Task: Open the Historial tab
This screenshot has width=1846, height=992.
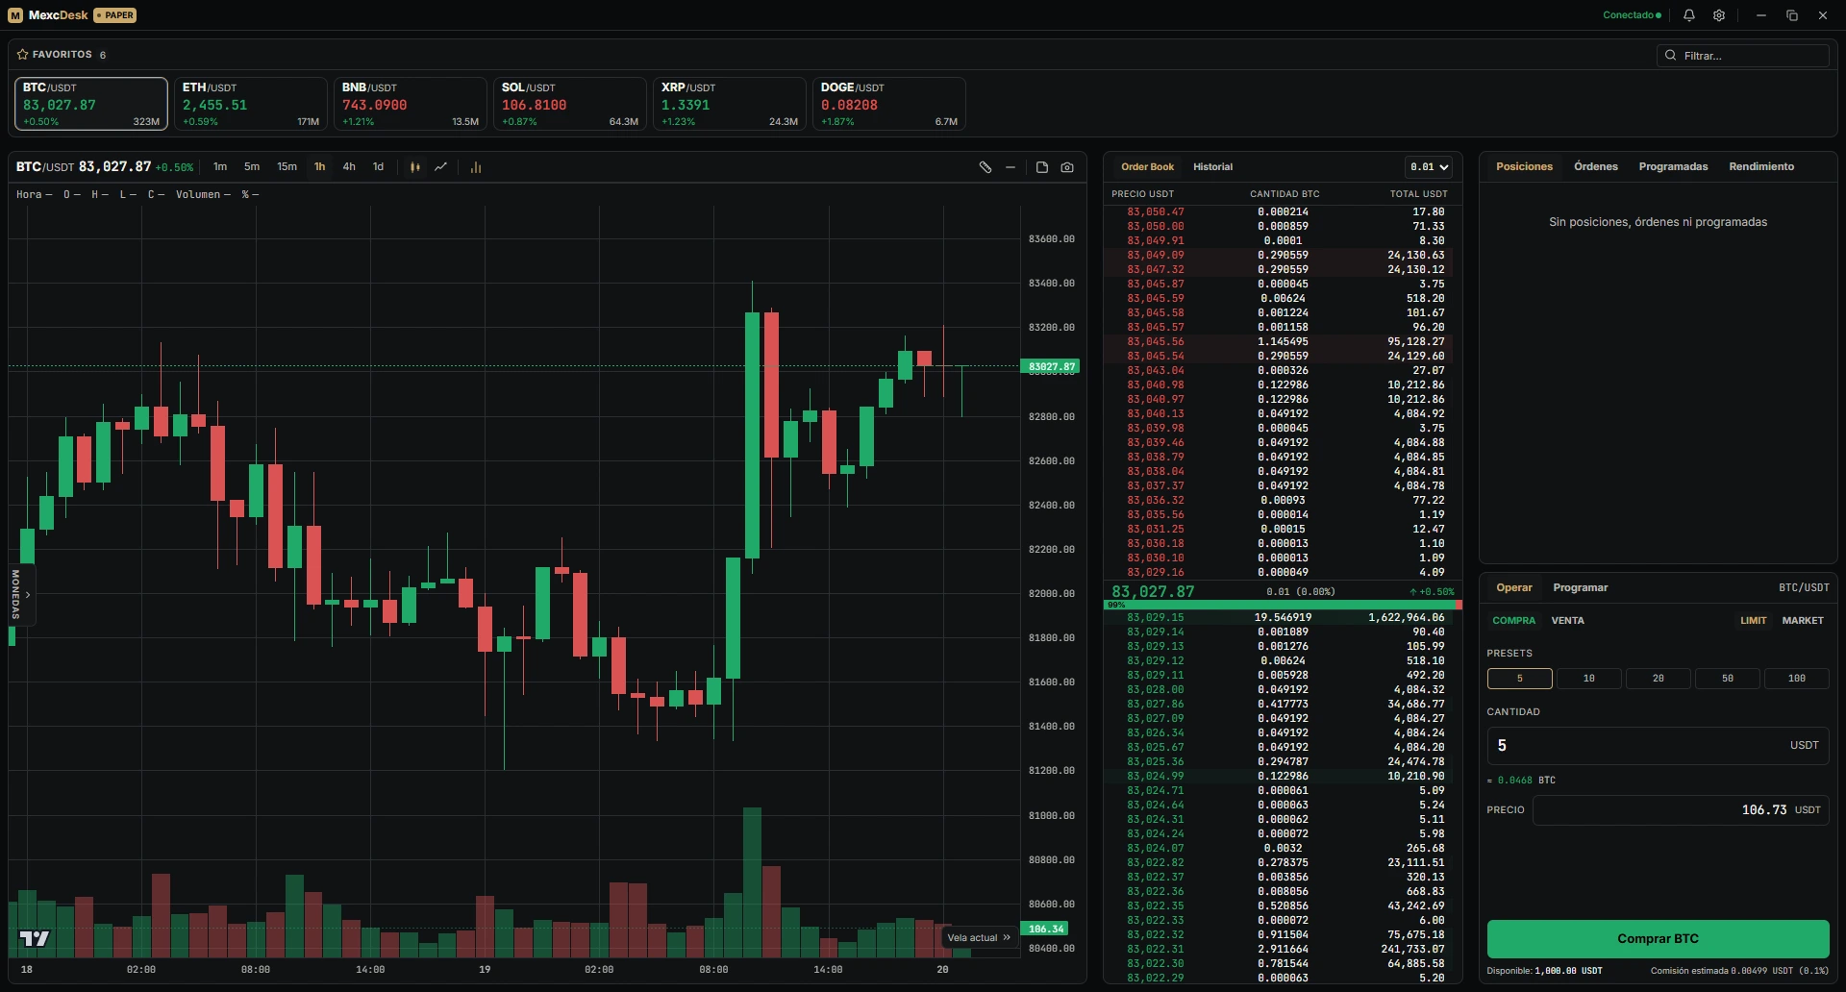Action: tap(1212, 167)
